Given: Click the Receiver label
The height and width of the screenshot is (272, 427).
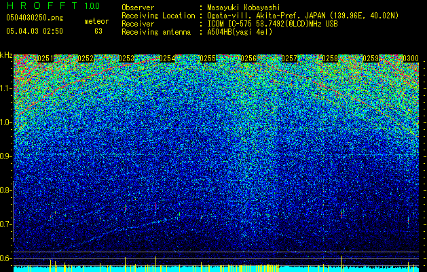Looking at the screenshot, I should point(138,24).
